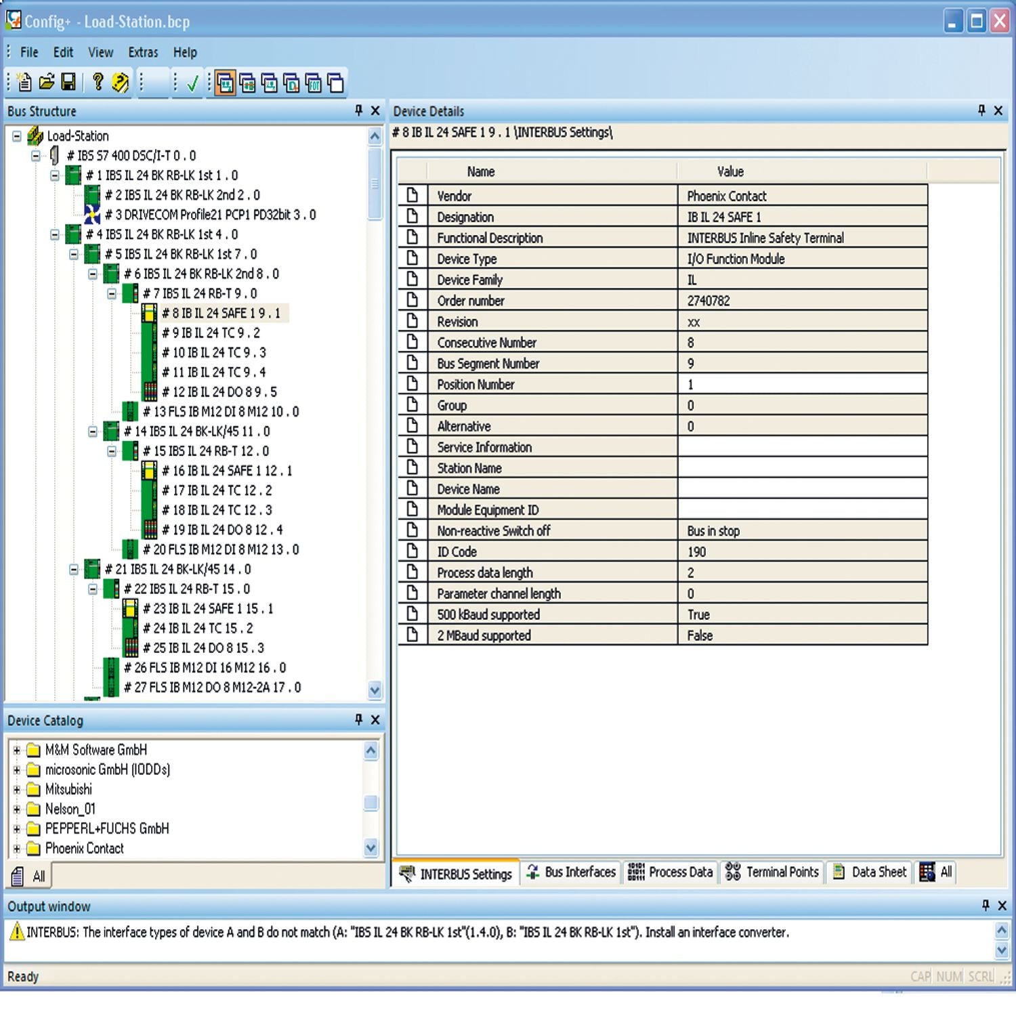Open the Extras menu
This screenshot has height=1016, width=1016.
[x=143, y=52]
